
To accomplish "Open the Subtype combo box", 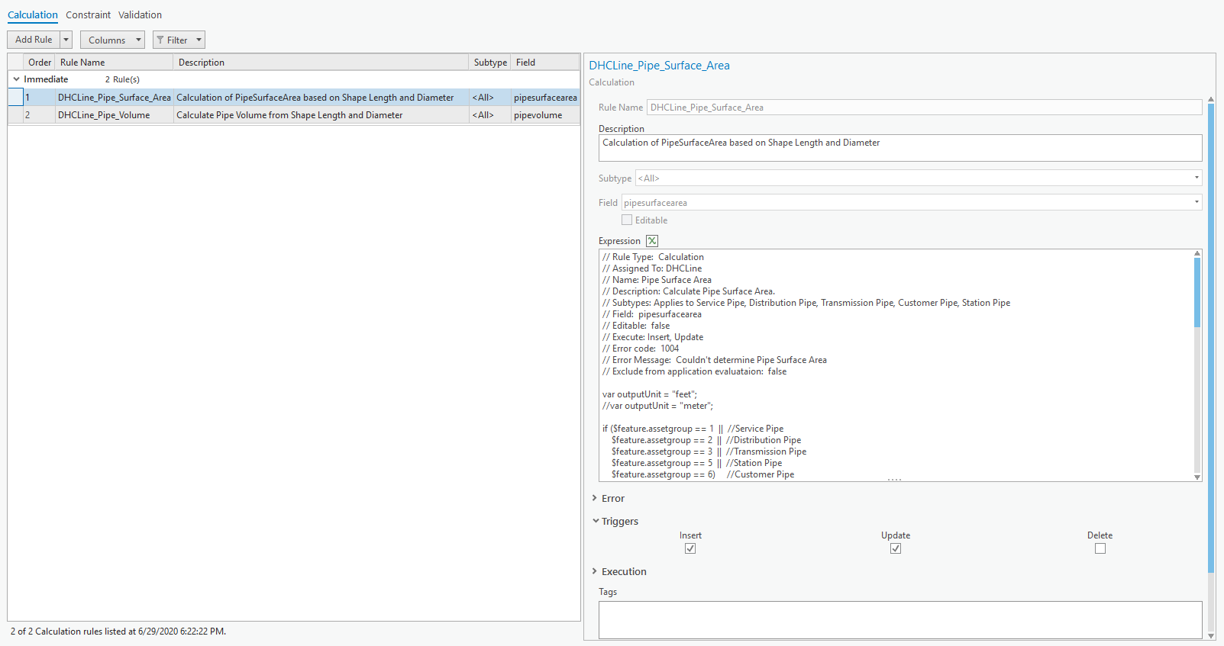I will tap(919, 178).
